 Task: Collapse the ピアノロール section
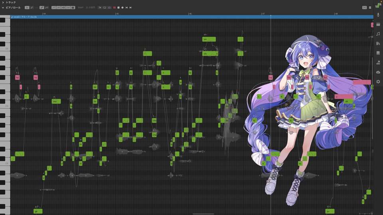[3, 8]
